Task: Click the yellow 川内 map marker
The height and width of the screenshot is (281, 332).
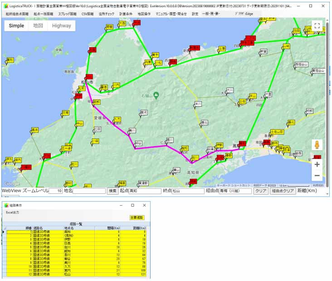Action: [x=116, y=85]
